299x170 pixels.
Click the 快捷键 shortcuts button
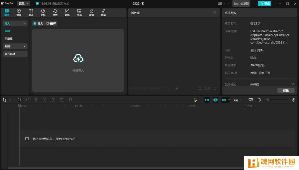coord(241,3)
